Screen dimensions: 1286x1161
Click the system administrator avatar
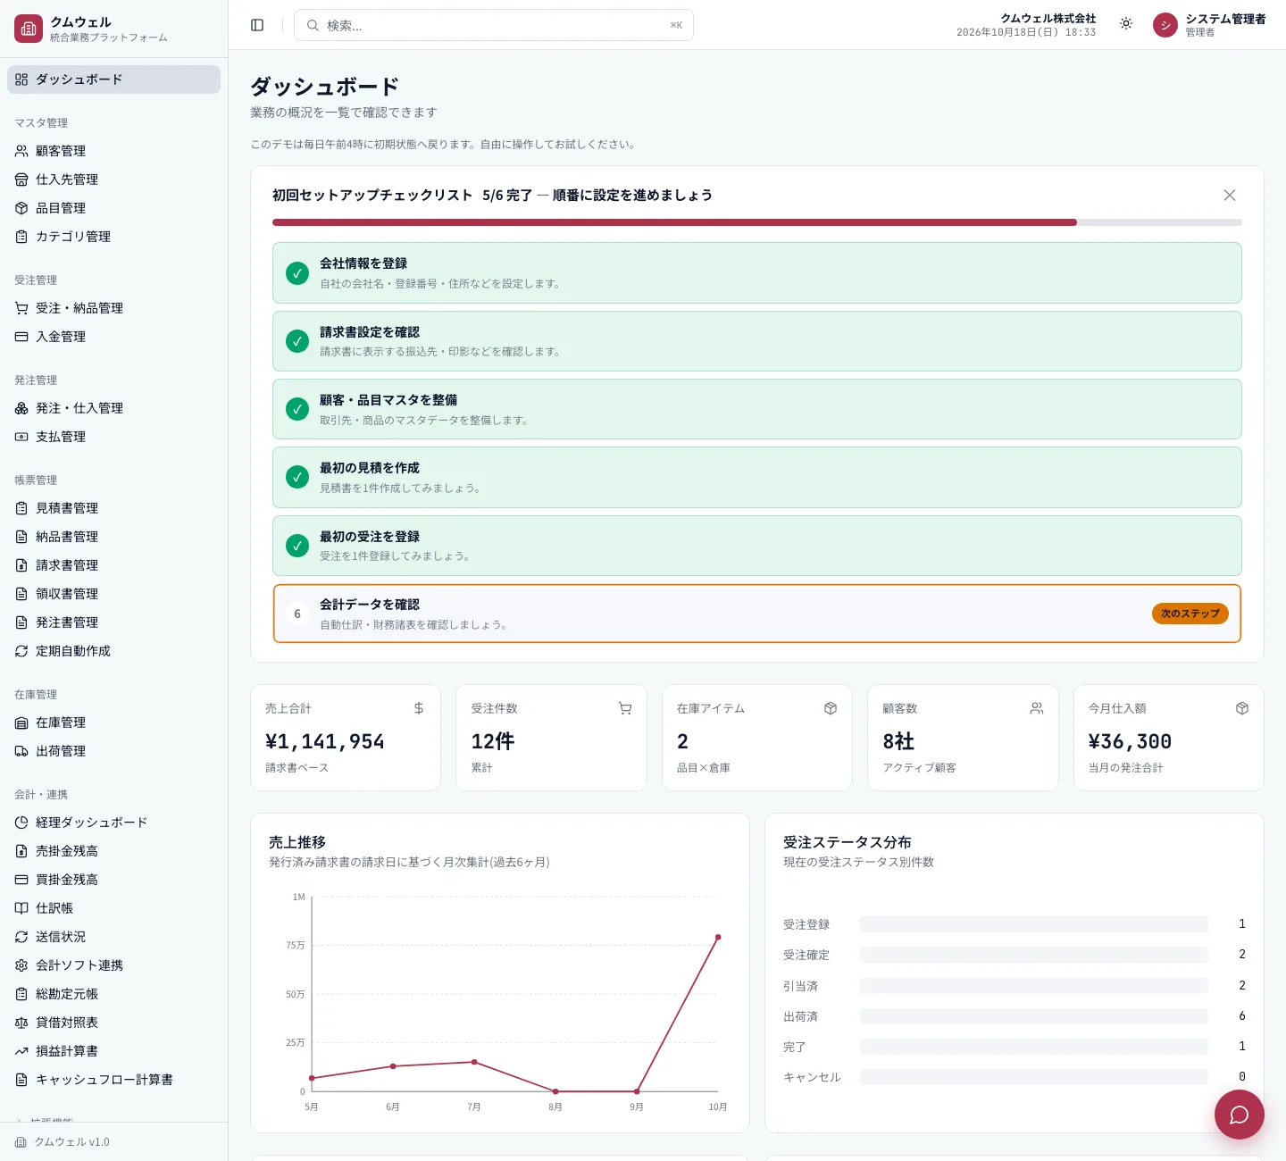1165,25
